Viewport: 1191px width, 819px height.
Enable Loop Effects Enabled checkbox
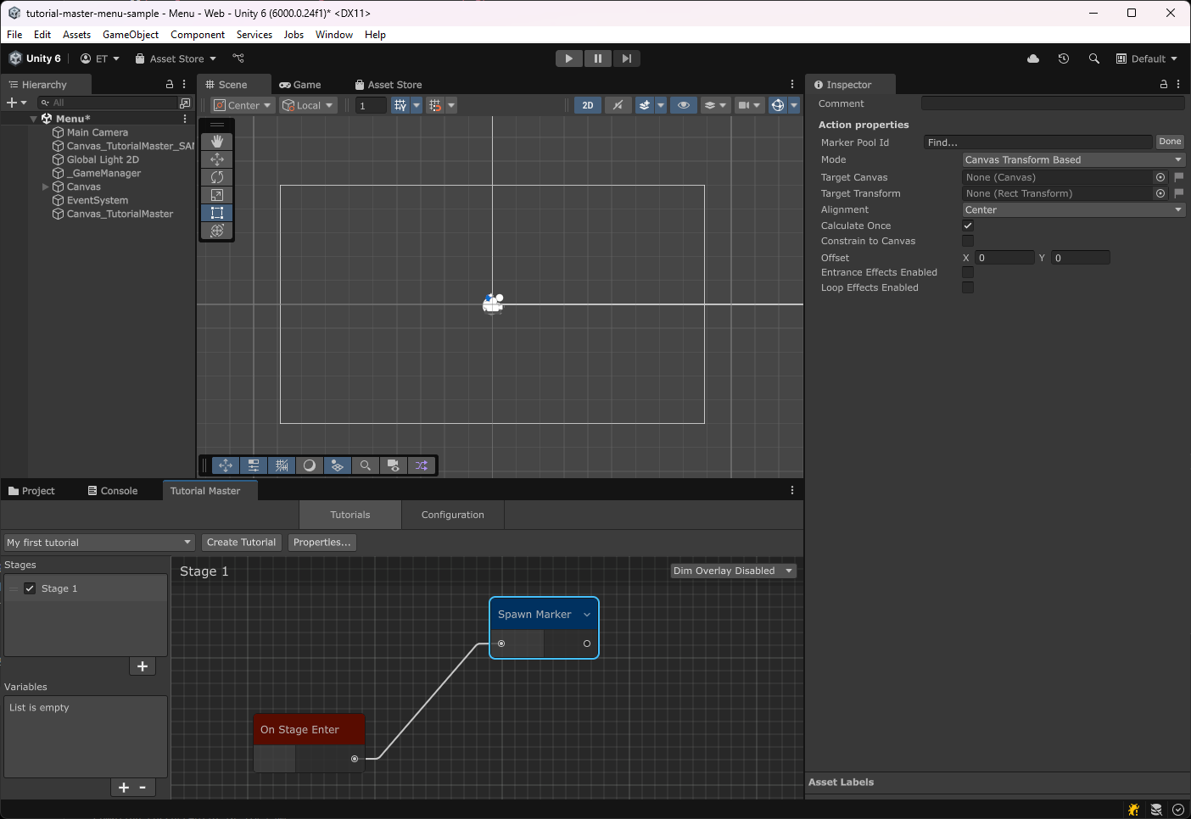(968, 287)
